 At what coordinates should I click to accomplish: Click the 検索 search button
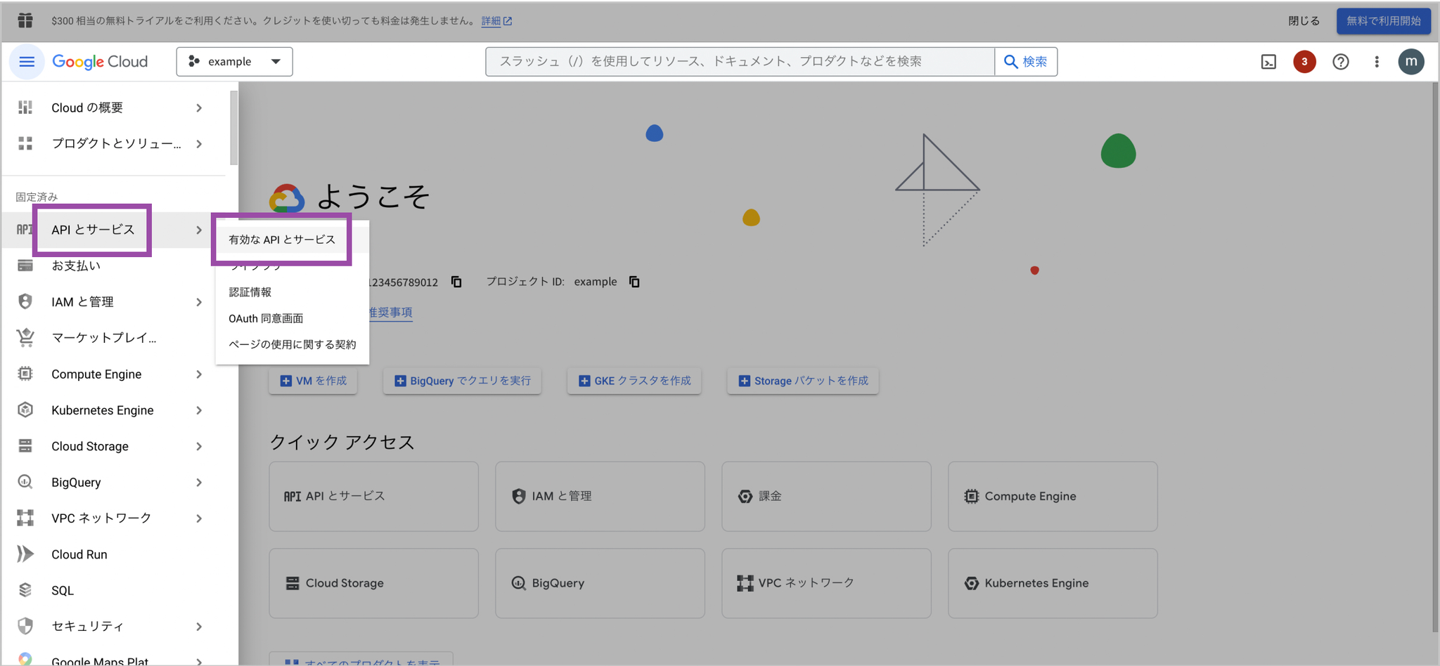(1026, 62)
